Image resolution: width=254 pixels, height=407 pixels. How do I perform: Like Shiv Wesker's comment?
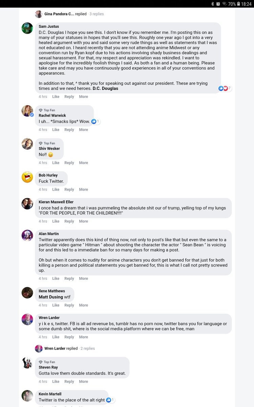(x=56, y=163)
